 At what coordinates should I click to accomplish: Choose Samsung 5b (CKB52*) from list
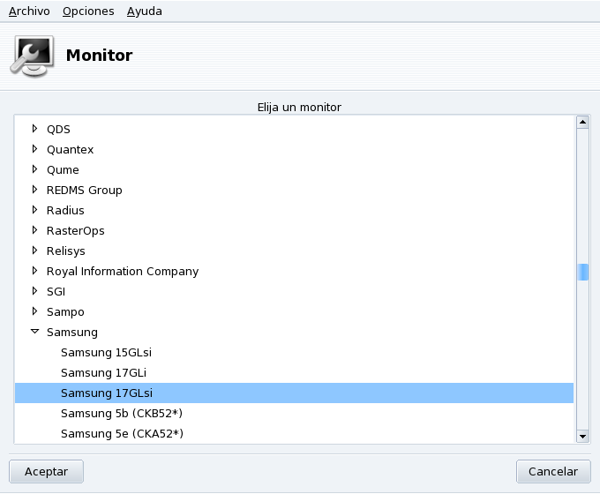121,414
